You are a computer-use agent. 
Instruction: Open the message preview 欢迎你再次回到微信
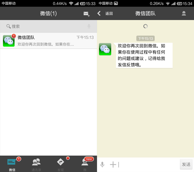click(x=46, y=44)
